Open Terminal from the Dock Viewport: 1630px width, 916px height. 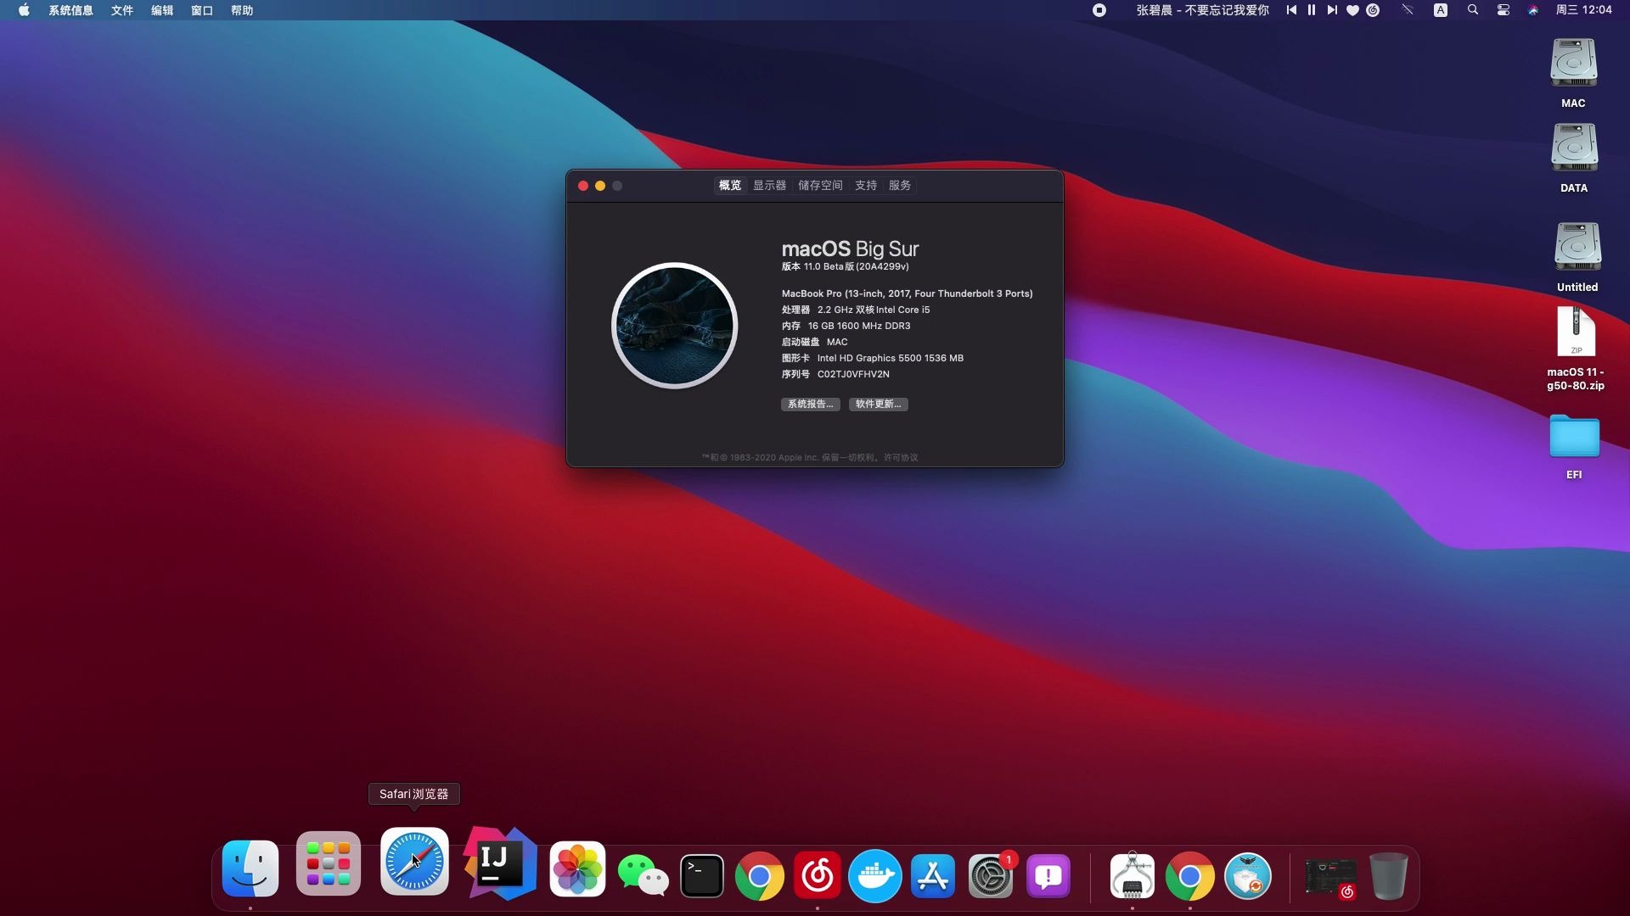point(702,875)
